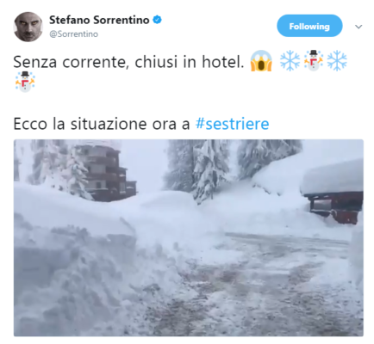
Task: Click the first snowflake emoji
Action: [x=290, y=61]
